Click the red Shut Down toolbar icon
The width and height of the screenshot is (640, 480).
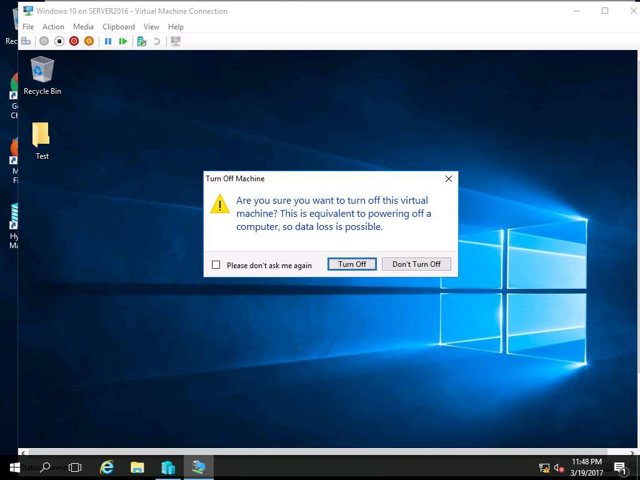pyautogui.click(x=74, y=41)
